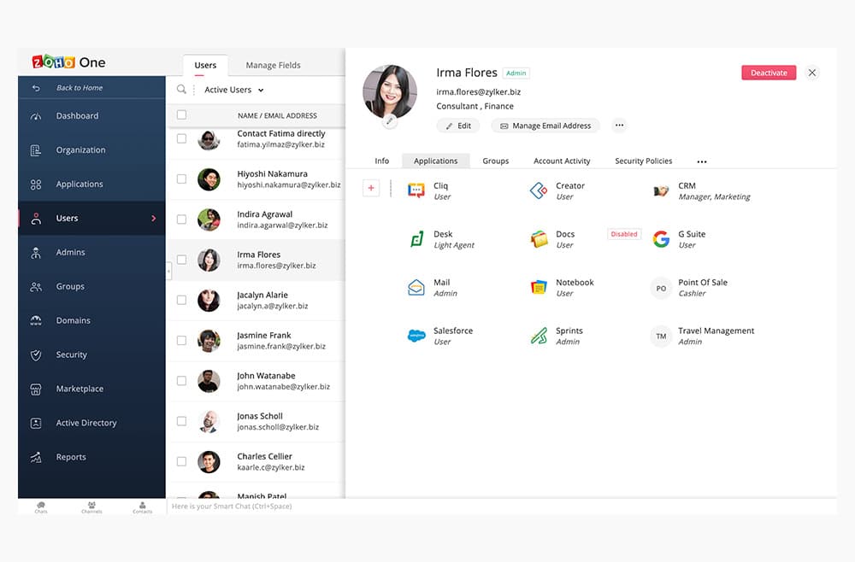Click the profile photo edit pencil icon
The height and width of the screenshot is (562, 855).
click(389, 121)
